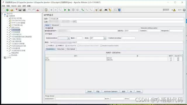The width and height of the screenshot is (187, 105).
Task: Open the GET method dropdown
Action: (x=105, y=38)
